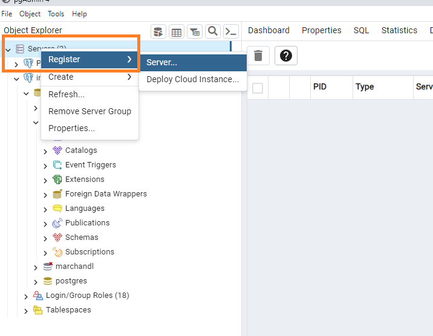
Task: Open the Tools menu in menu bar
Action: (56, 13)
